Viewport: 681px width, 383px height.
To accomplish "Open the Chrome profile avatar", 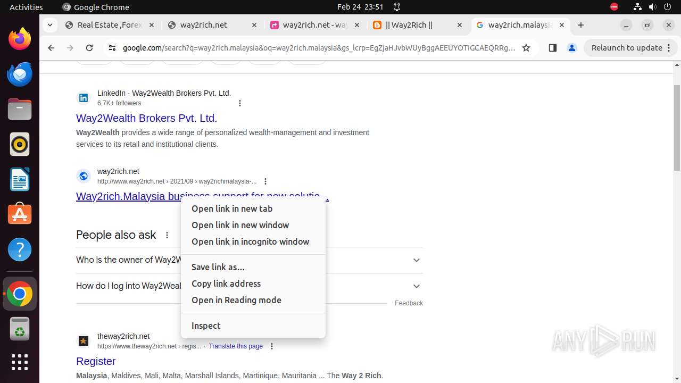I will click(572, 48).
